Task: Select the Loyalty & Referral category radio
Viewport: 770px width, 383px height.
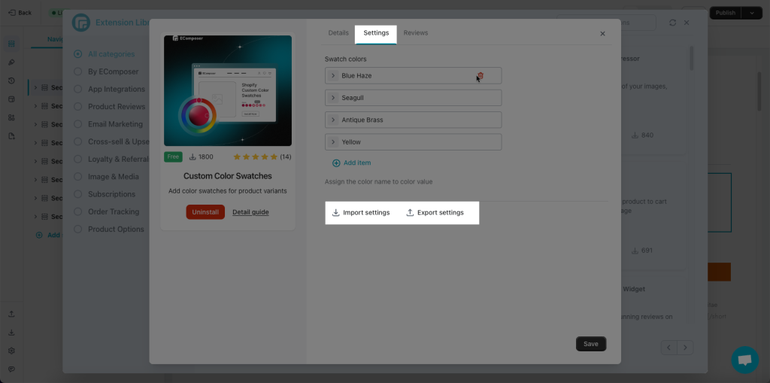Action: [77, 160]
